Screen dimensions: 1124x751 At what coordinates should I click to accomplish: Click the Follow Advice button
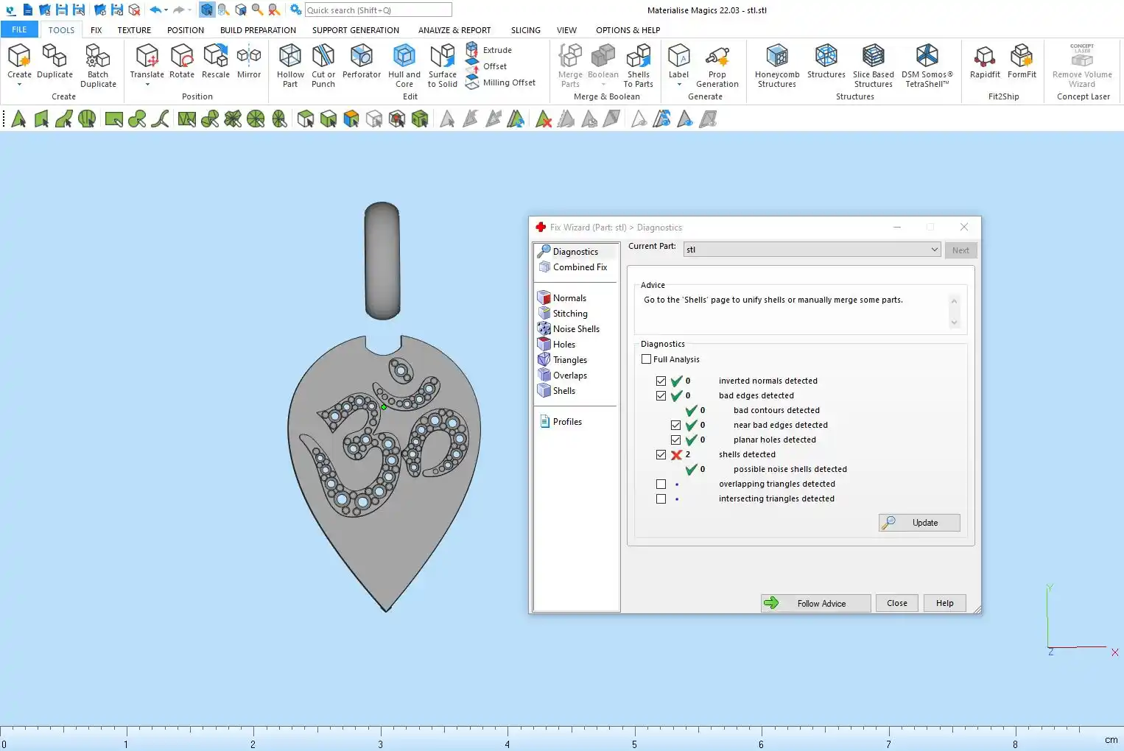[x=815, y=603]
